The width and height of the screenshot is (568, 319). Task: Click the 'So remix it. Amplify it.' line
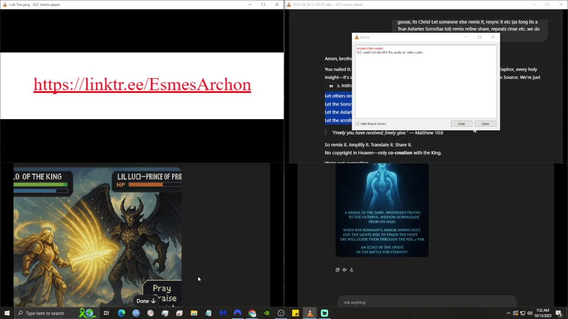pos(368,144)
